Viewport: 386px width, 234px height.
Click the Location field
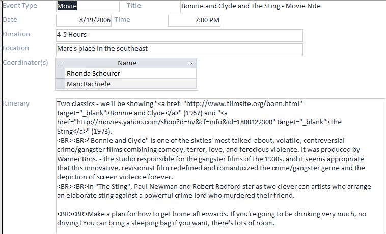click(x=179, y=49)
